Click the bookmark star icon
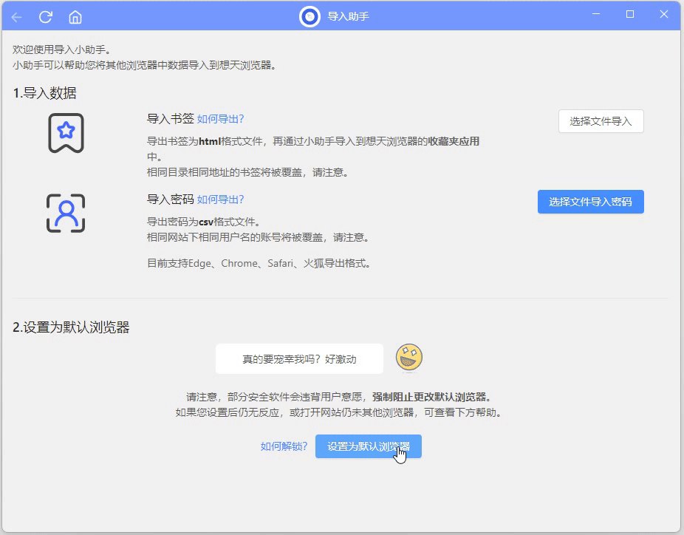The width and height of the screenshot is (684, 535). coord(66,132)
